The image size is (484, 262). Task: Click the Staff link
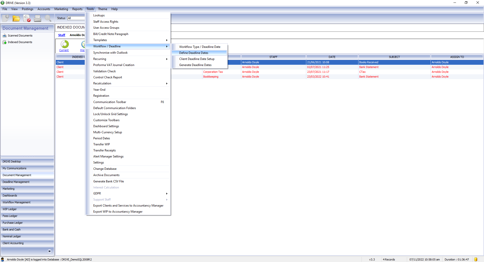point(62,35)
